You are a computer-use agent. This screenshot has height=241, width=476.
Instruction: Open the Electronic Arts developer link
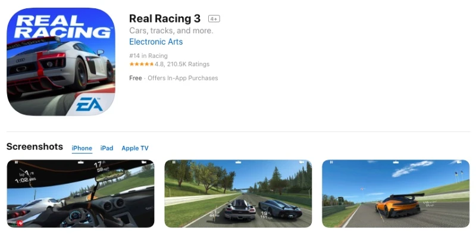click(156, 42)
